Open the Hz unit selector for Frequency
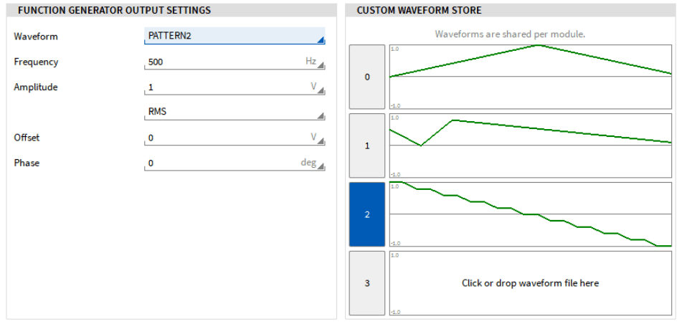This screenshot has height=324, width=677. click(x=315, y=62)
